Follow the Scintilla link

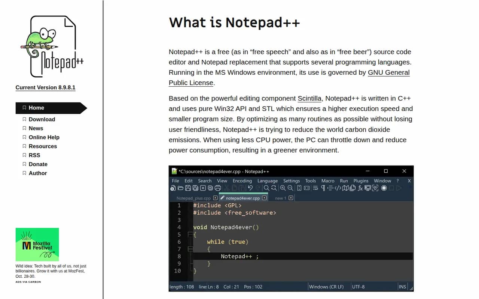click(x=309, y=98)
